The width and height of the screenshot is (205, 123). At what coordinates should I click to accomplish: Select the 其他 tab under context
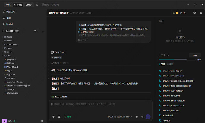click(x=170, y=64)
